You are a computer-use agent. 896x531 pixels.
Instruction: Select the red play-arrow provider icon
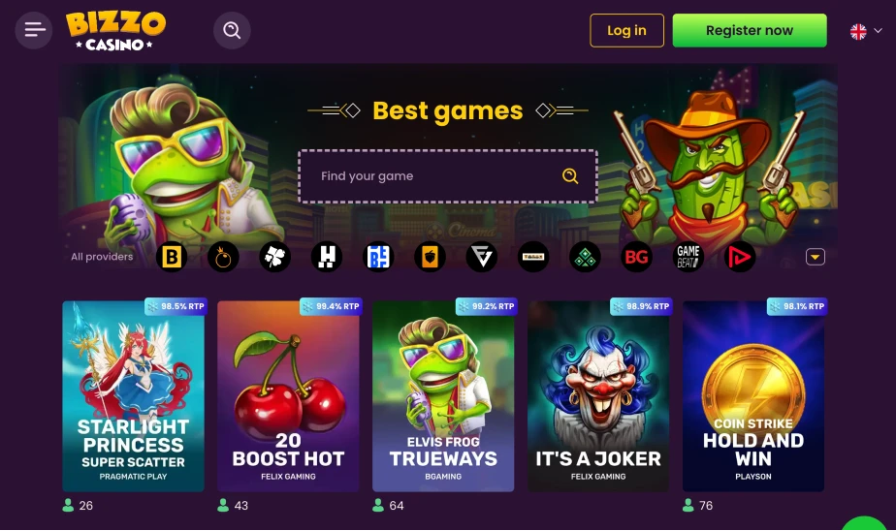coord(740,257)
